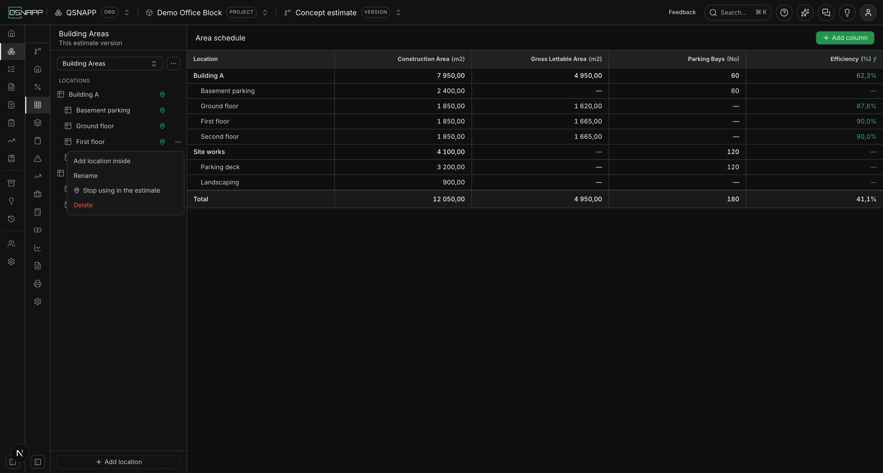Go to home icon in main sidebar
The width and height of the screenshot is (883, 473).
click(11, 33)
